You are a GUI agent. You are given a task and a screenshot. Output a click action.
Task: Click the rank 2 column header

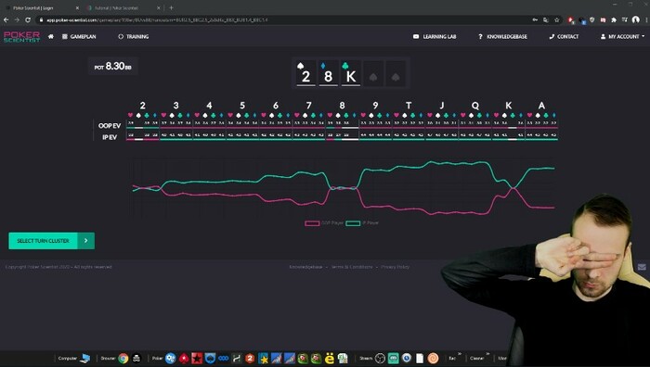pos(143,106)
